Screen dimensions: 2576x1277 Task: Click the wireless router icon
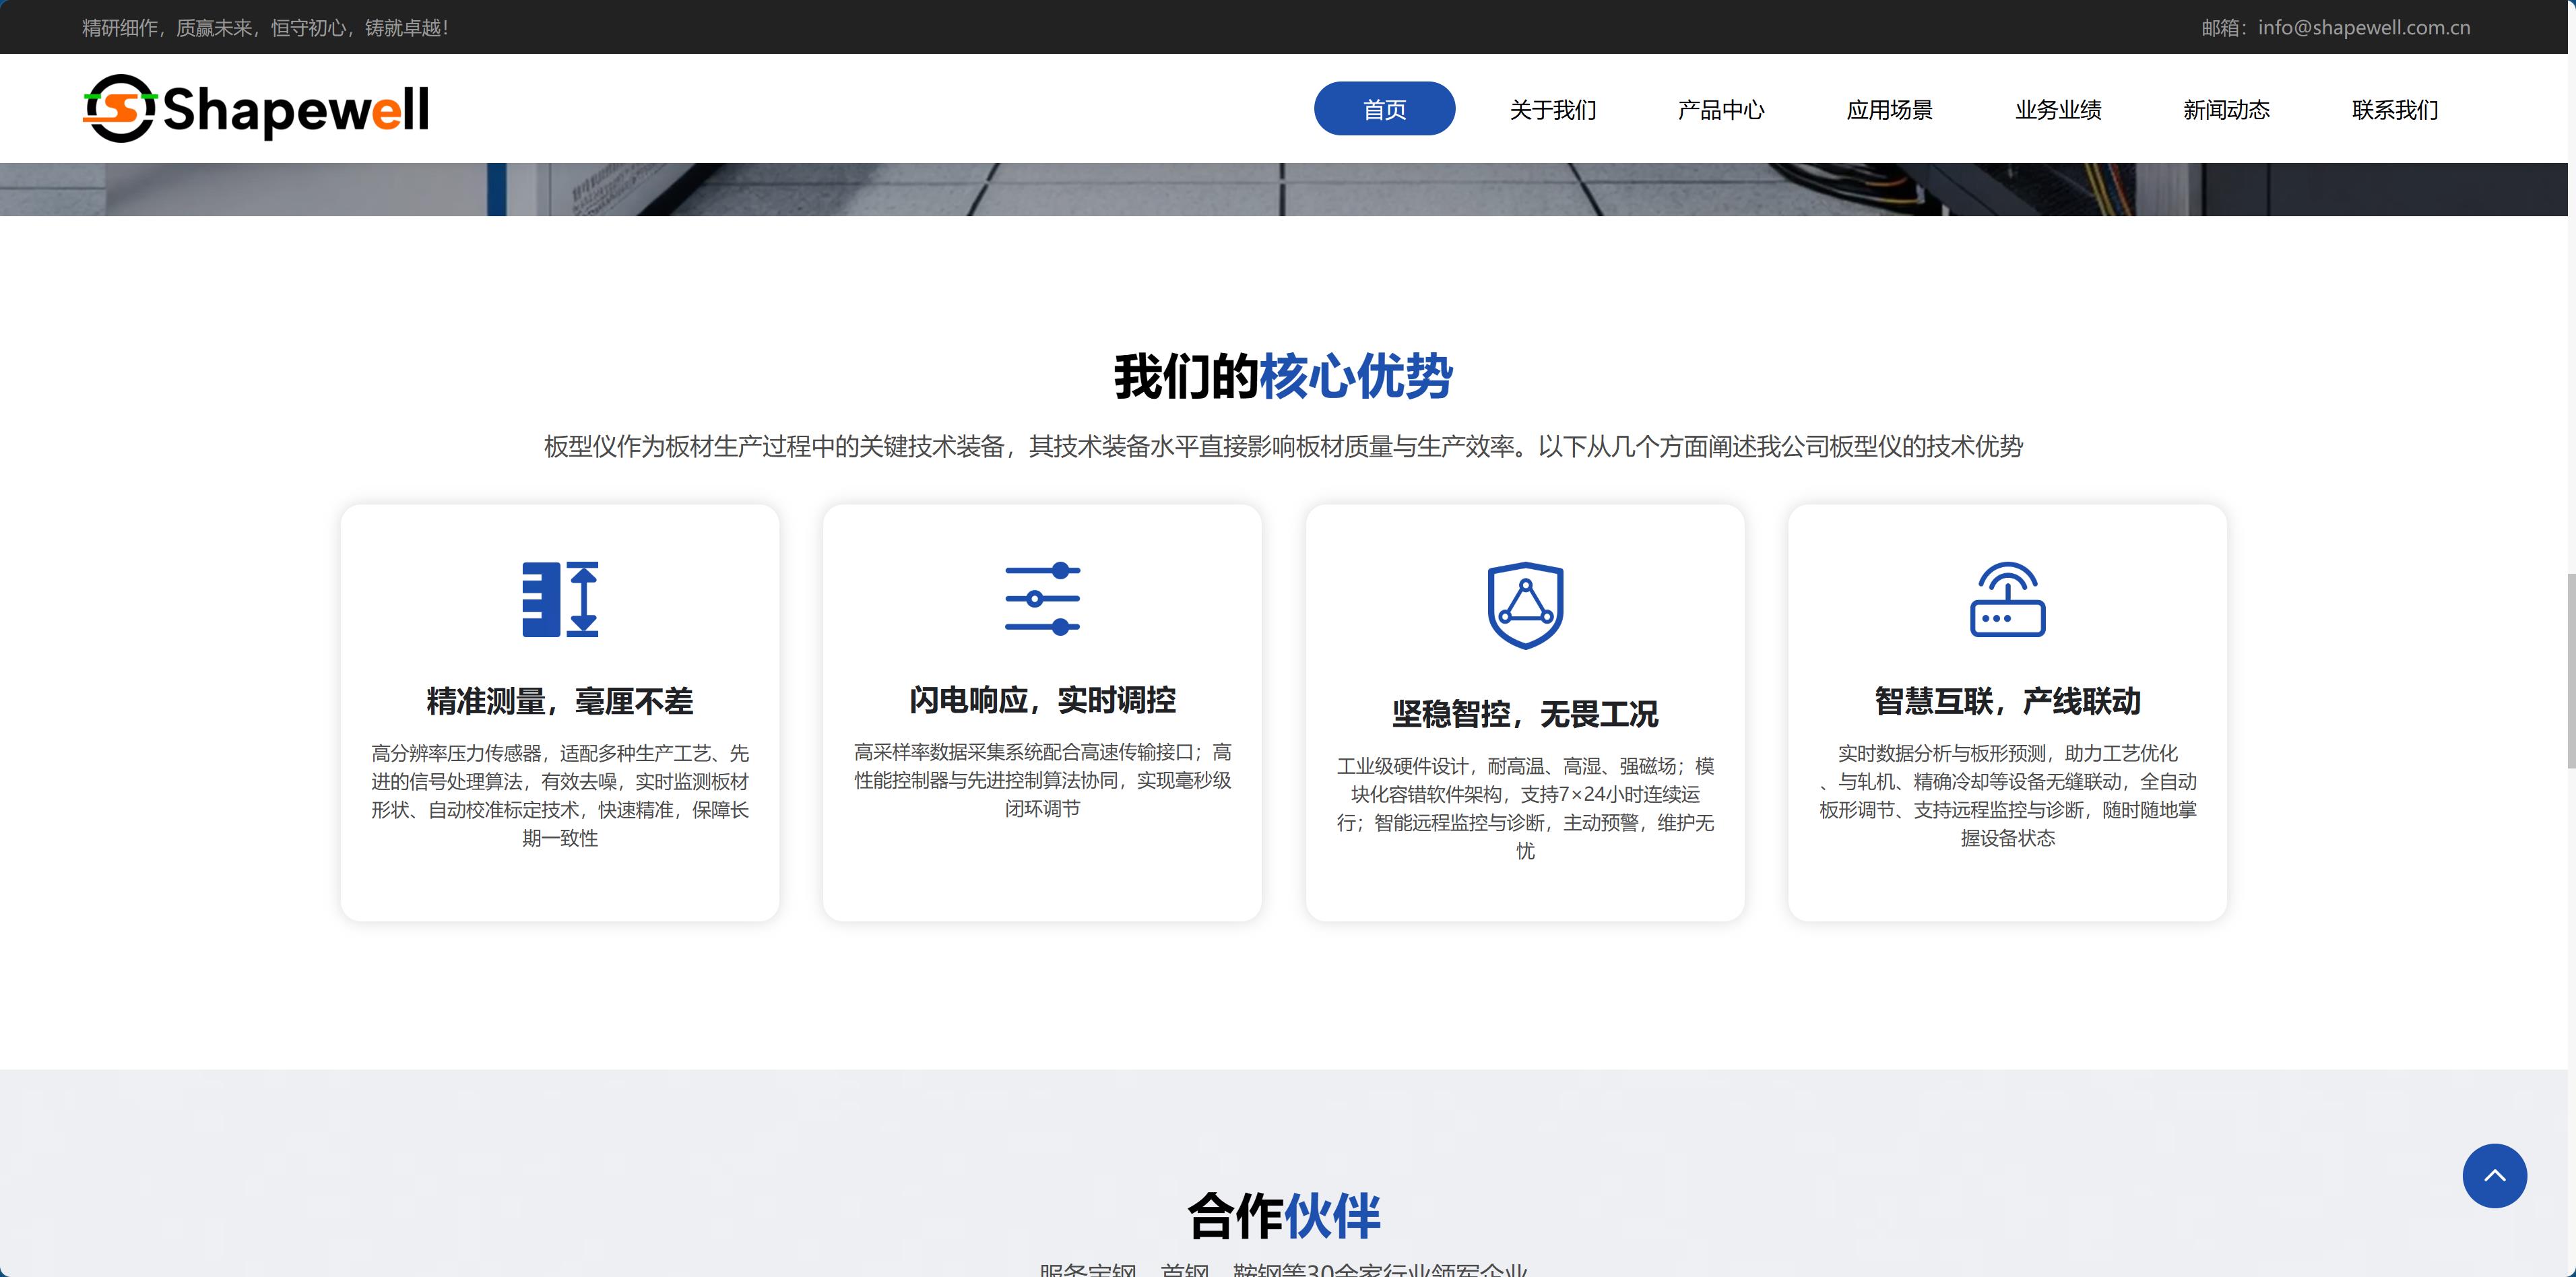tap(2007, 599)
